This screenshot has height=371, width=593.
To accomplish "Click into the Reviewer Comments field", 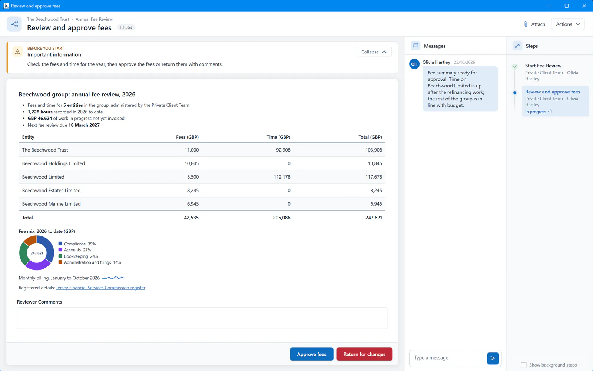I will tap(202, 318).
